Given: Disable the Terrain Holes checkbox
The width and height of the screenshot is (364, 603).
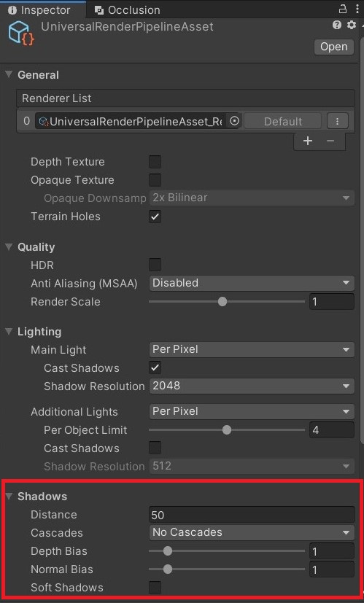Looking at the screenshot, I should click(x=155, y=217).
